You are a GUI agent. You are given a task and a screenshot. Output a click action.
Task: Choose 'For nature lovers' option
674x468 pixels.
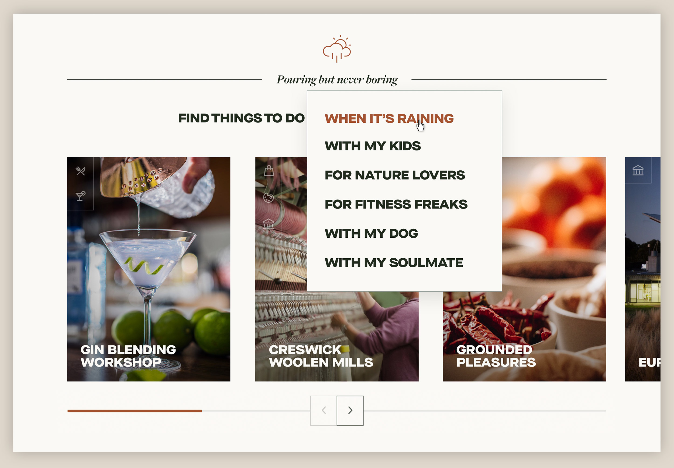[x=394, y=175]
